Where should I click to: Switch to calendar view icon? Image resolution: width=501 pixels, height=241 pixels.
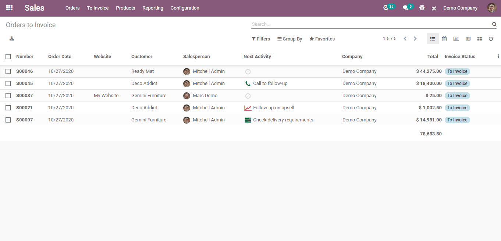point(444,39)
